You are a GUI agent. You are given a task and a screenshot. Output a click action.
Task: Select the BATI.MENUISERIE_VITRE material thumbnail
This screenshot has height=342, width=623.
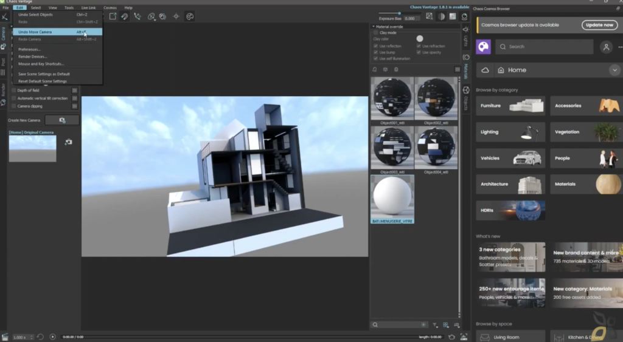tap(392, 199)
